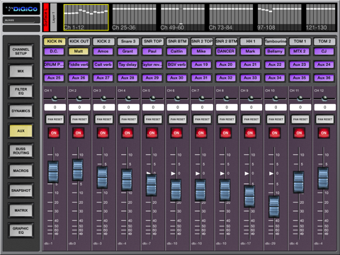Toggle the CH 8 ON button
The width and height of the screenshot is (340, 255).
(x=226, y=133)
